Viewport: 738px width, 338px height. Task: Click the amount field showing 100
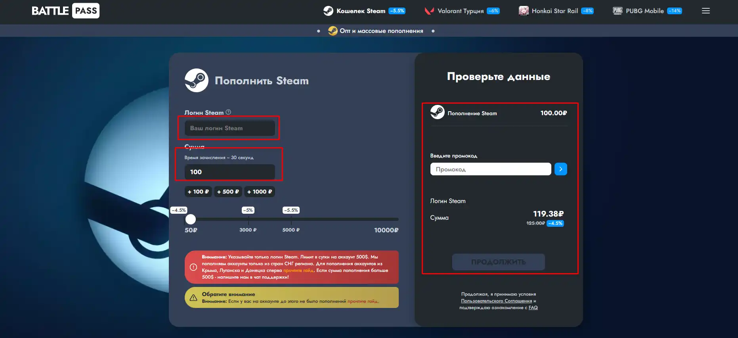[230, 172]
